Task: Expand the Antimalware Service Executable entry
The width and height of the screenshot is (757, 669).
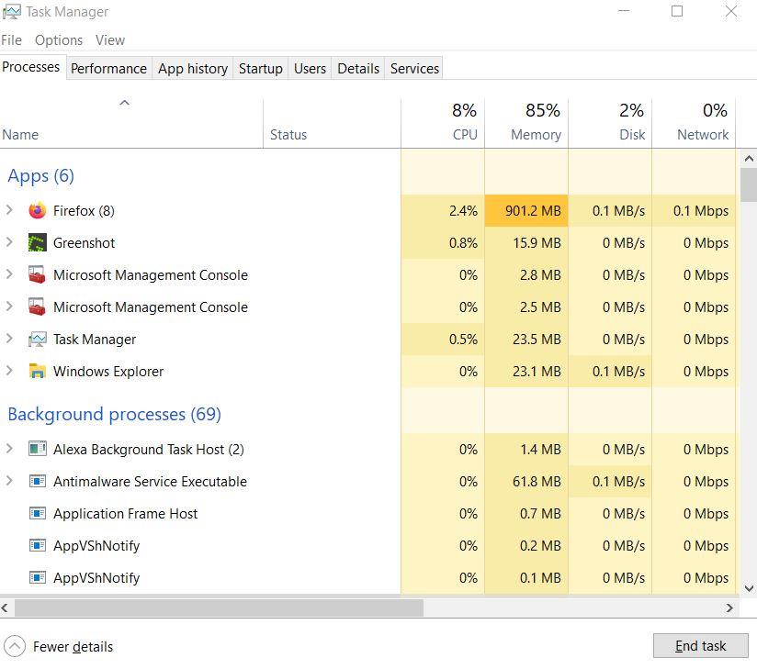Action: coord(9,482)
